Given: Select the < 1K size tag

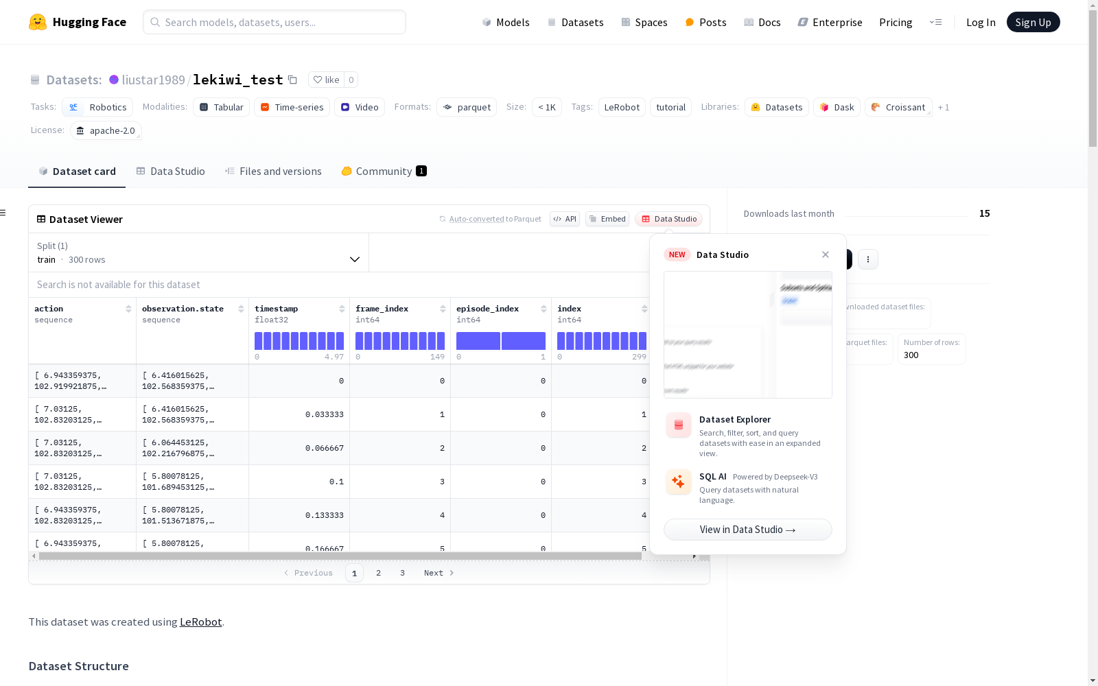Looking at the screenshot, I should [547, 107].
